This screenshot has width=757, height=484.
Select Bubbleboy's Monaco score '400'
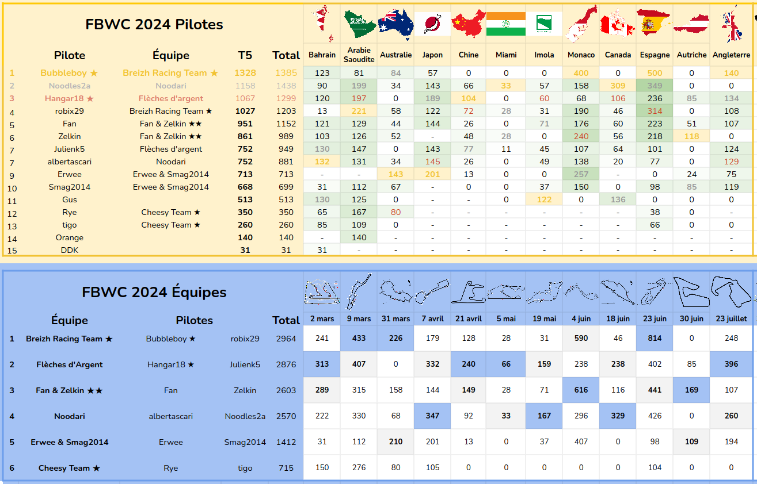[x=581, y=73]
